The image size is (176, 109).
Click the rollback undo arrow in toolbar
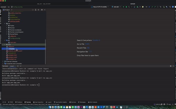161,7
